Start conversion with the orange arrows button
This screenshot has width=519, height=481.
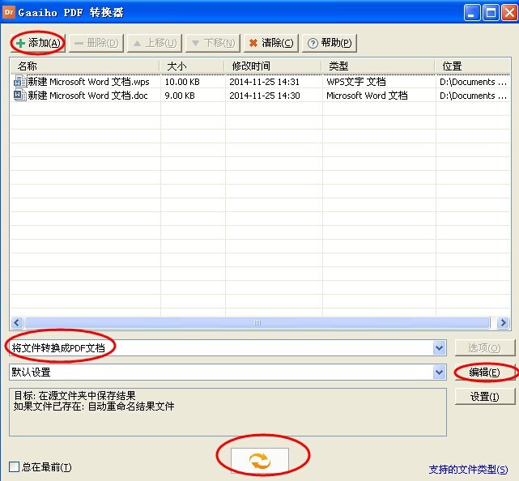click(260, 460)
